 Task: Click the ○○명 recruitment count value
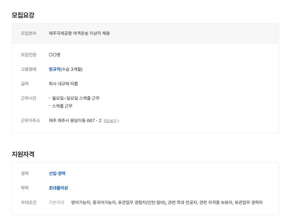pyautogui.click(x=55, y=55)
